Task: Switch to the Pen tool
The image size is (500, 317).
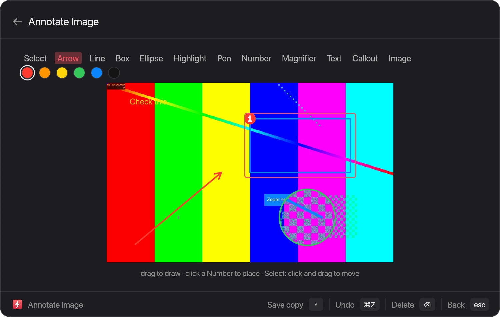Action: click(224, 58)
